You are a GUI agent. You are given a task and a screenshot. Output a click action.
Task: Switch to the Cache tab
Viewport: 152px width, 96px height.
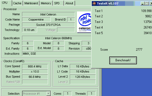coord(17,3)
